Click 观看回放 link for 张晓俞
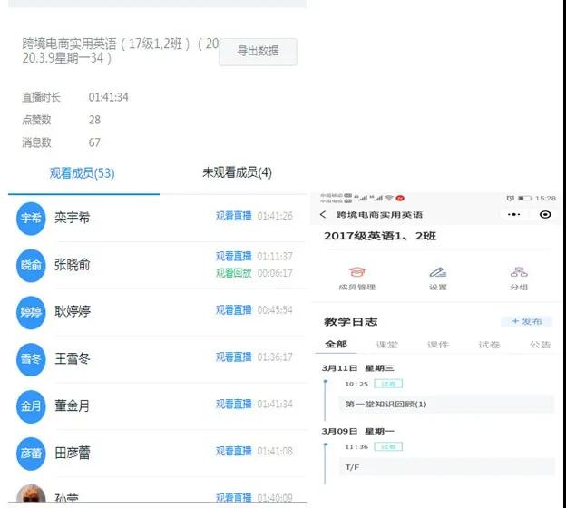This screenshot has width=566, height=508. [x=233, y=273]
